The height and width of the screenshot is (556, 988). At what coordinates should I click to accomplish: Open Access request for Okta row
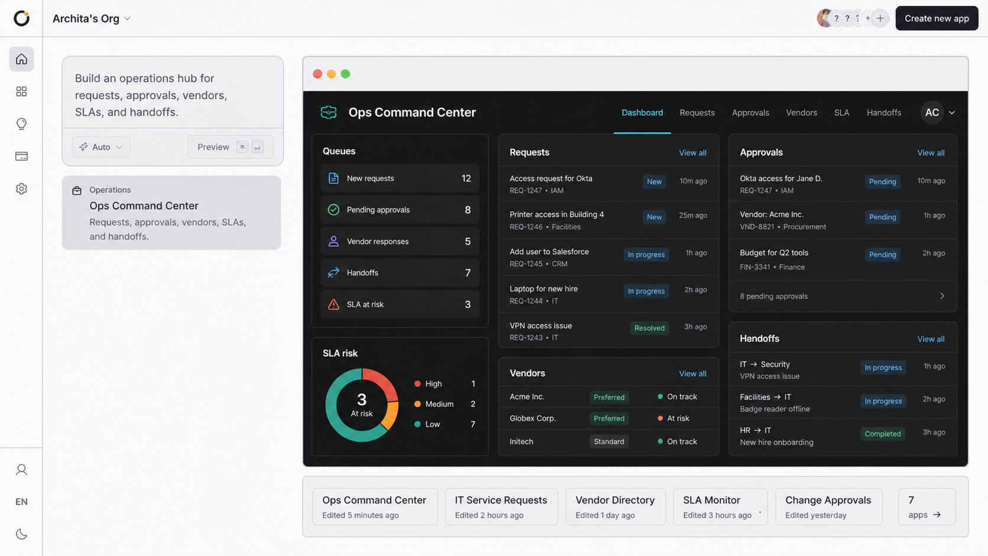(609, 184)
